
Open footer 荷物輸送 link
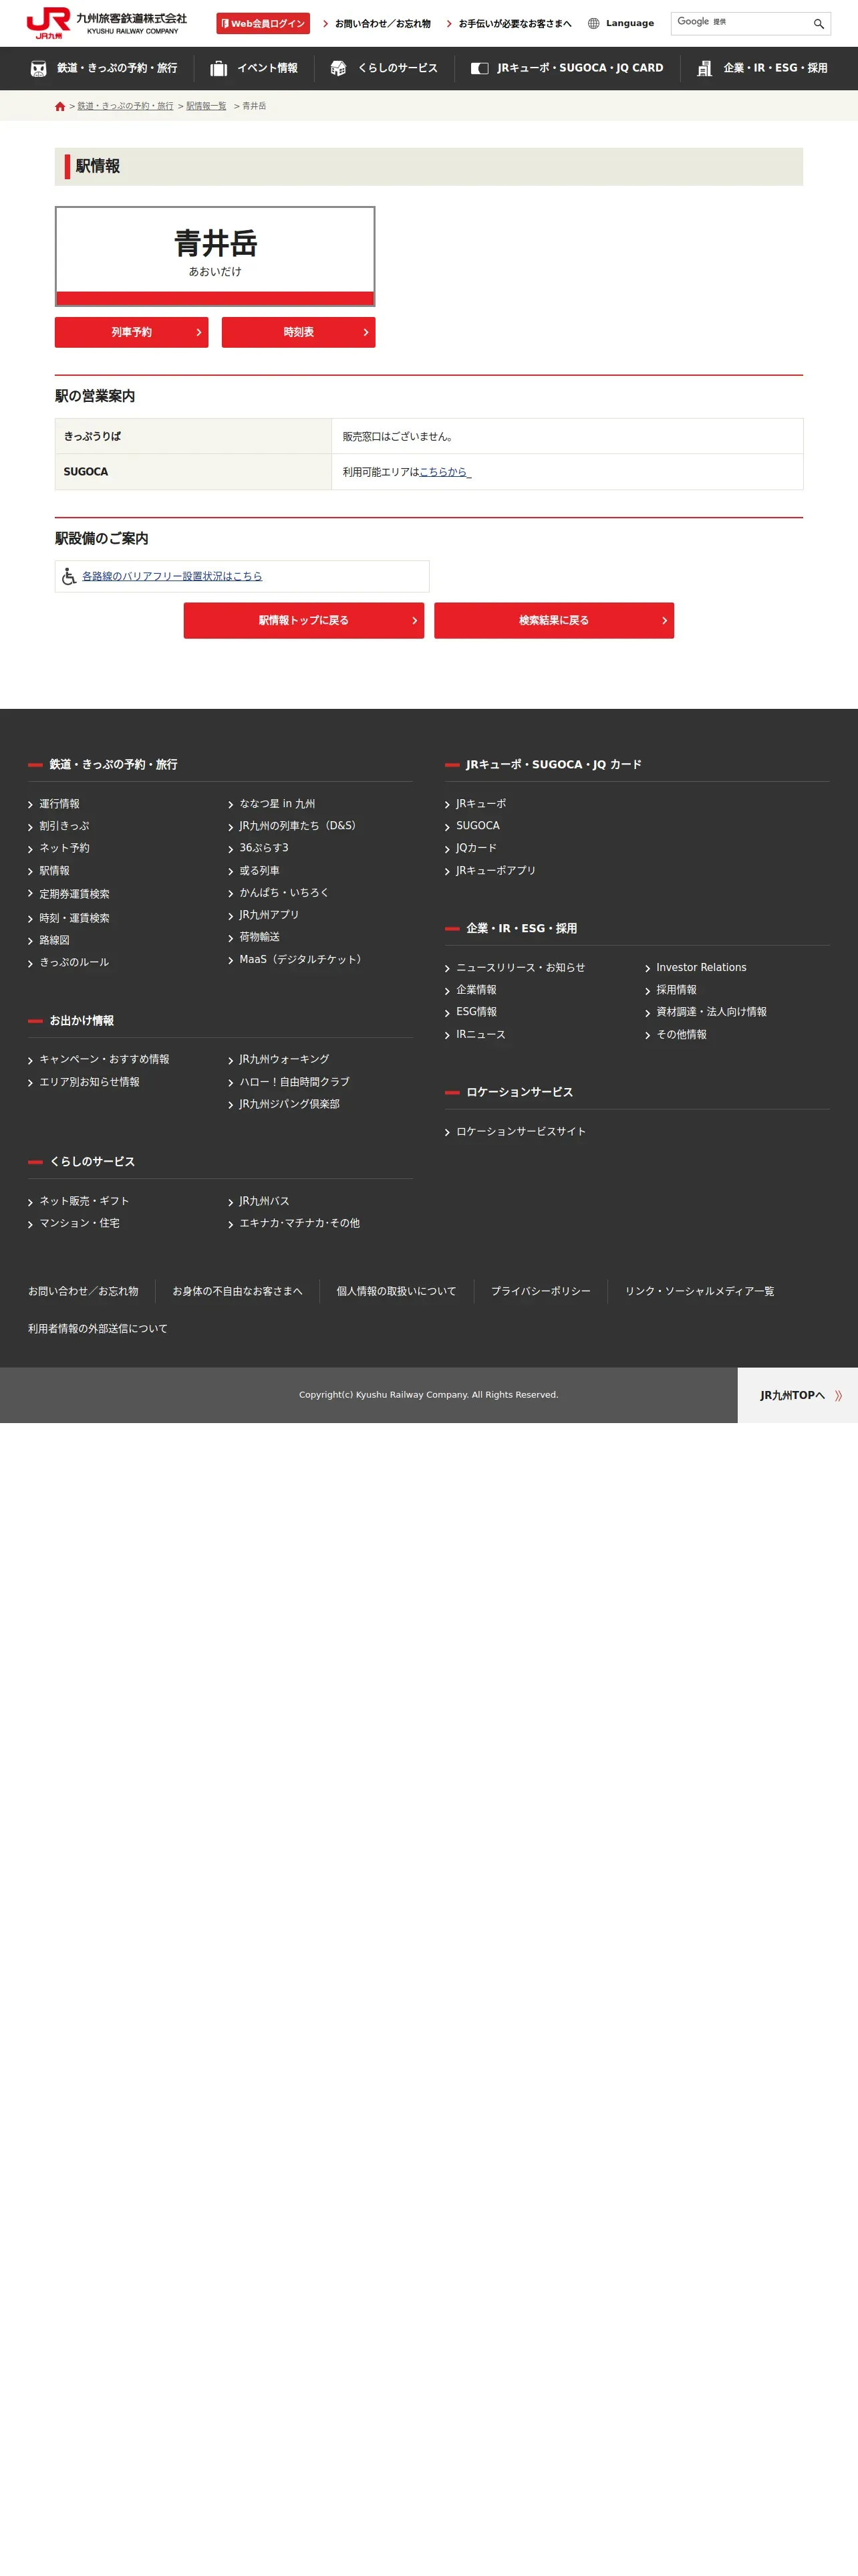coord(259,937)
